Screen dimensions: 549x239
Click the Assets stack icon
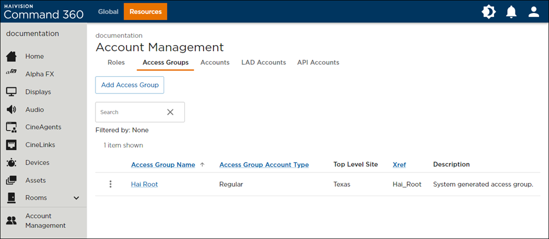point(11,180)
